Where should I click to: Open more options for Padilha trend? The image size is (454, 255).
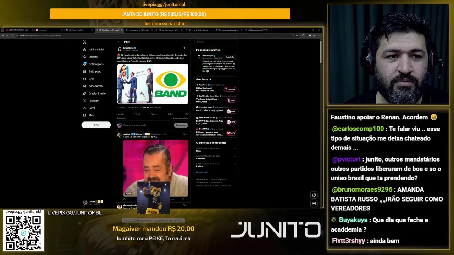[x=235, y=164]
